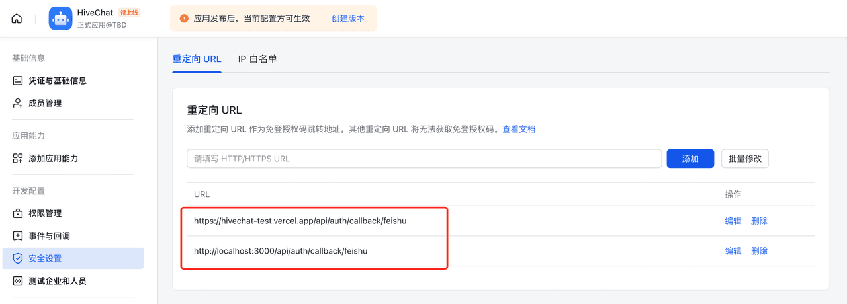
Task: Click the blue 添加 button
Action: (690, 159)
